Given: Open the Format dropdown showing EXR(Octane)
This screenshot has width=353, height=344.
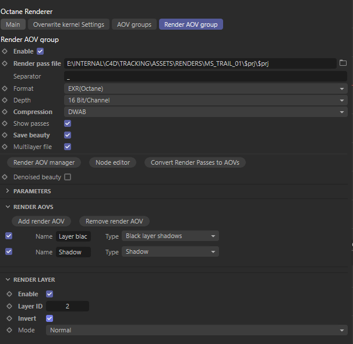Looking at the screenshot, I should [205, 88].
